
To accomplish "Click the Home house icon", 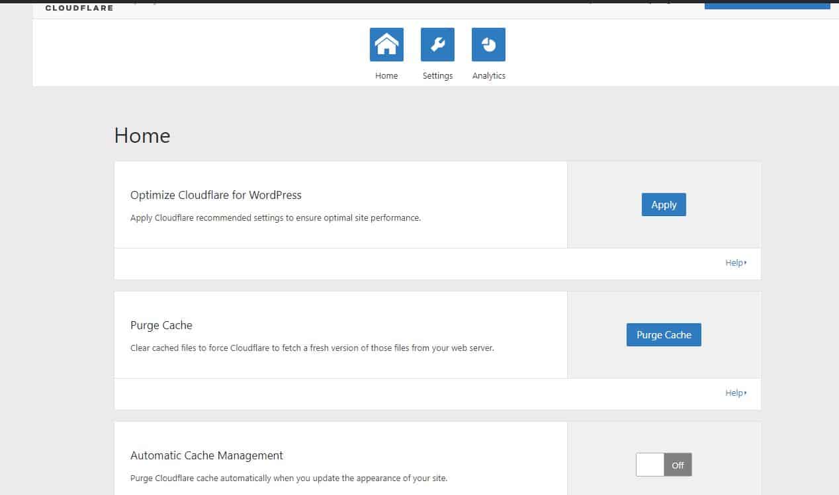I will (386, 45).
